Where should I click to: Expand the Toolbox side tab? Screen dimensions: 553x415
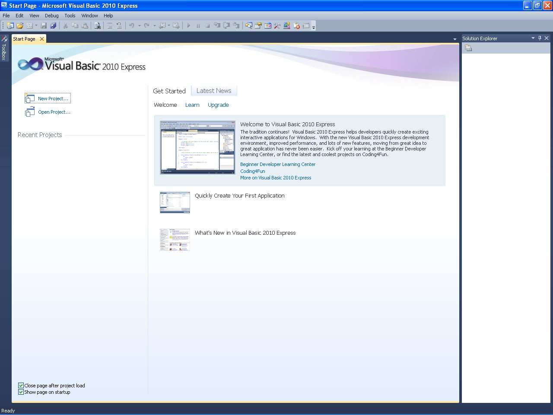click(x=4, y=48)
